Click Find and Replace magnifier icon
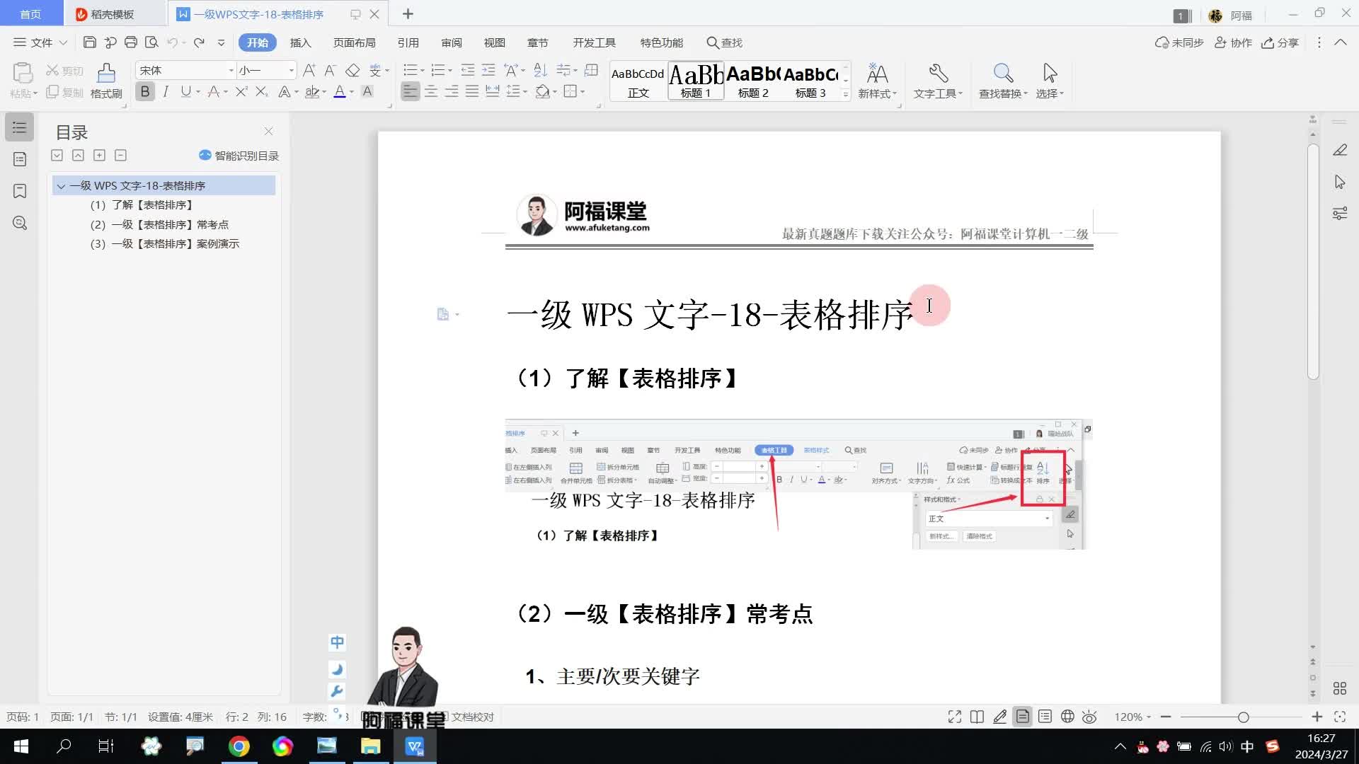This screenshot has width=1359, height=764. 1002,74
